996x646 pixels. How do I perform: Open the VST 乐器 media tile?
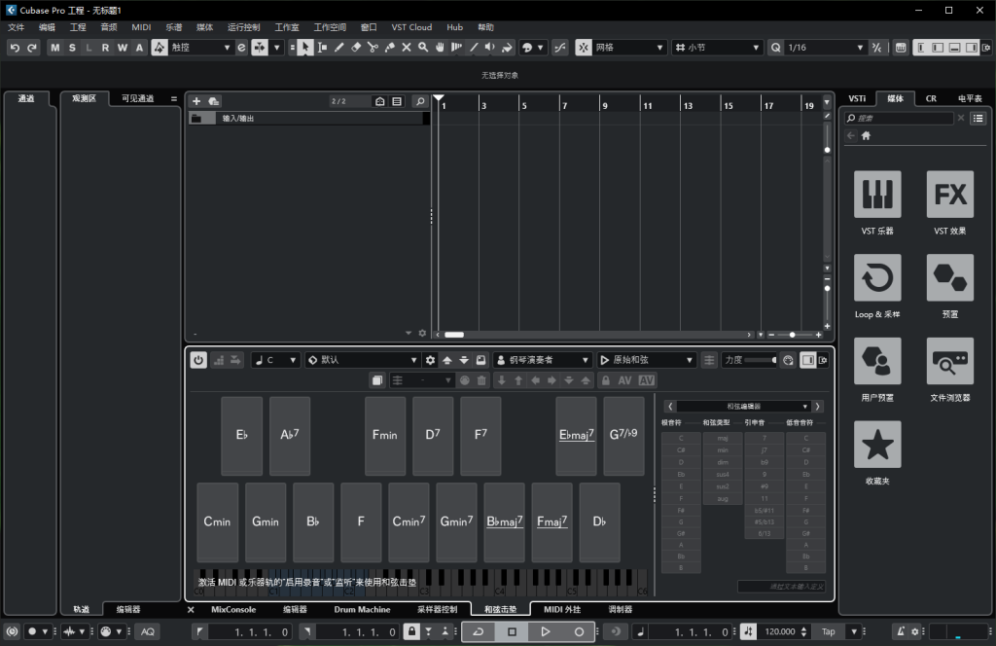877,195
